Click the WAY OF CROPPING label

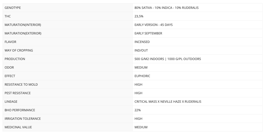(19, 50)
